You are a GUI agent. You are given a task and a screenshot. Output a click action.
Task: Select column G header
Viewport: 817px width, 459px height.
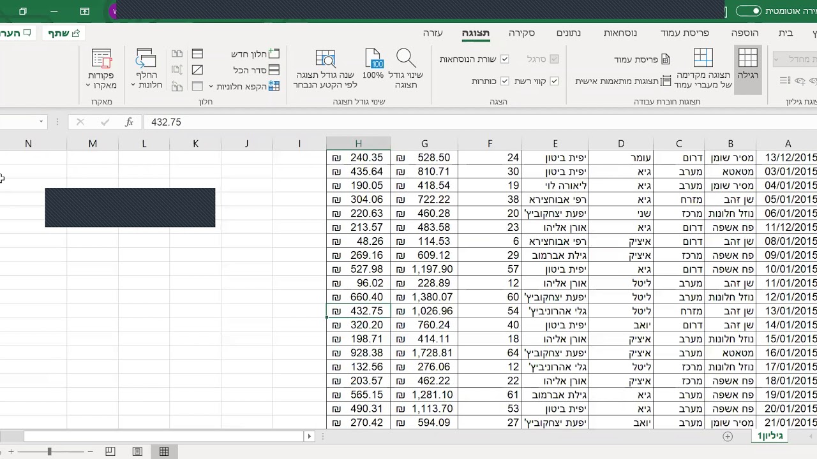pyautogui.click(x=424, y=144)
